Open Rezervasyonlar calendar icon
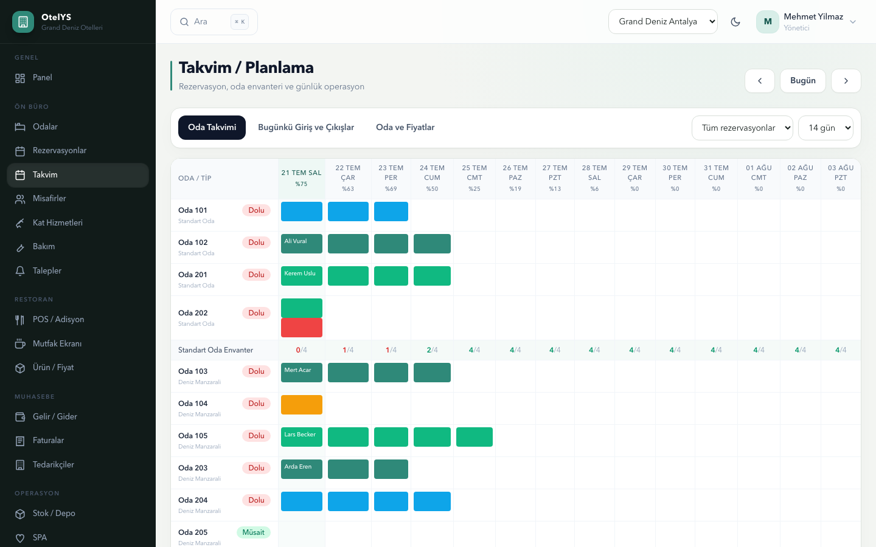The width and height of the screenshot is (876, 547). [20, 151]
